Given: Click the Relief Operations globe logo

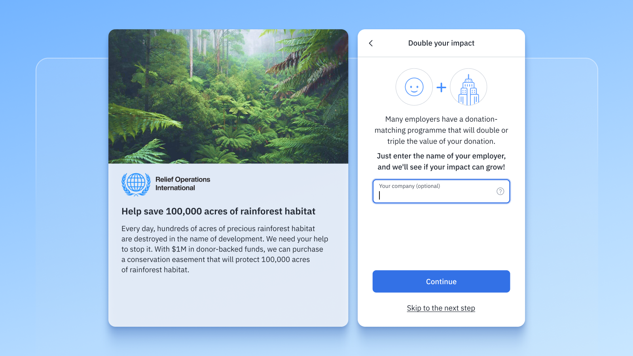Looking at the screenshot, I should [x=136, y=184].
